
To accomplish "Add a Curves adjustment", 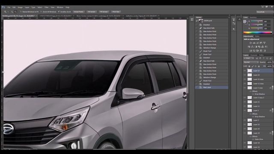I will click(257, 43).
